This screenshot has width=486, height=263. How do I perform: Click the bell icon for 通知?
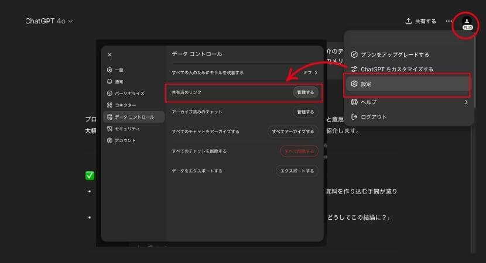[109, 81]
